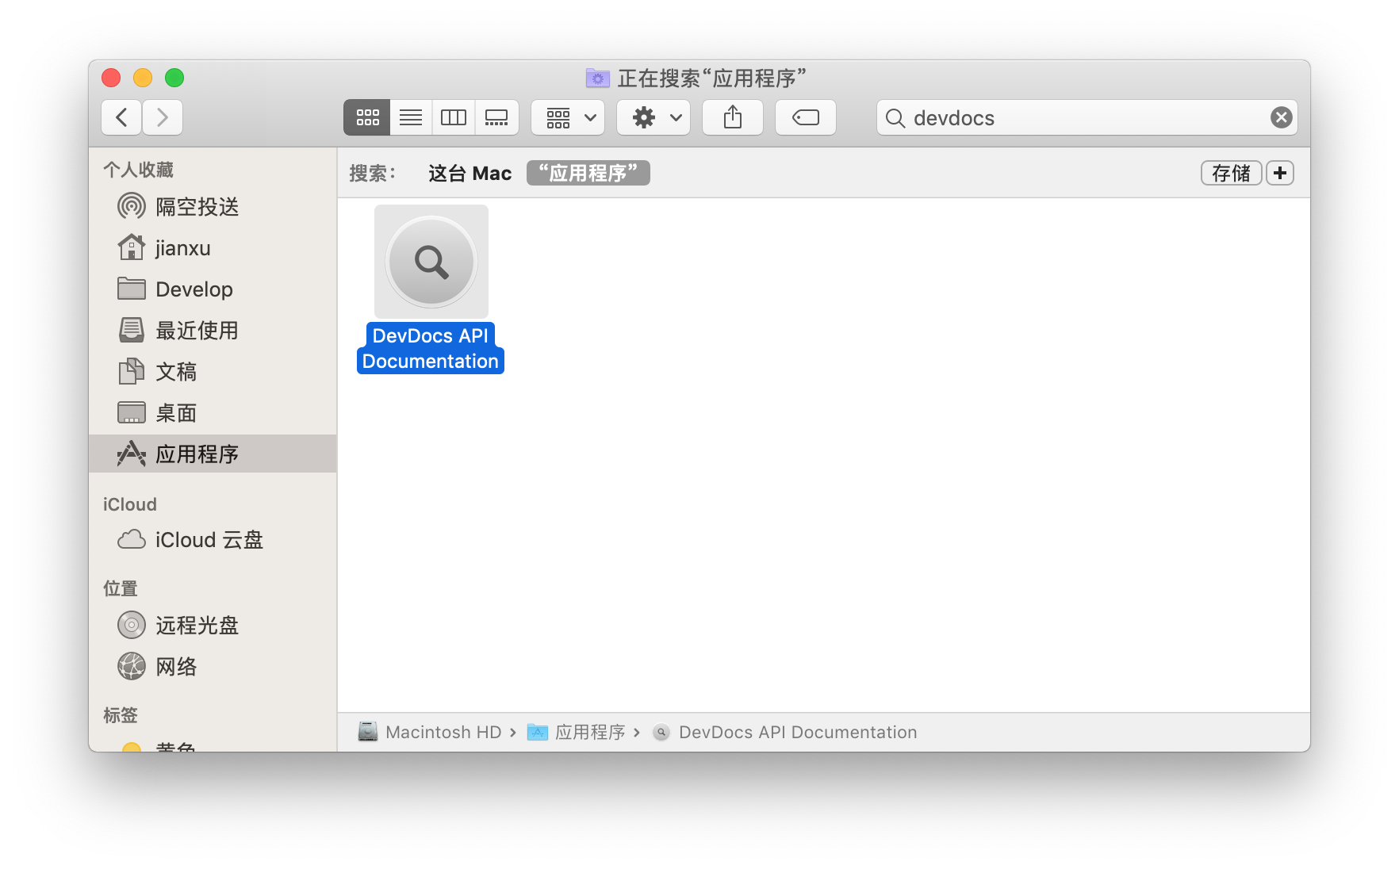Clear the devdocs search text
Screen dimensions: 1399x869
pos(1281,117)
